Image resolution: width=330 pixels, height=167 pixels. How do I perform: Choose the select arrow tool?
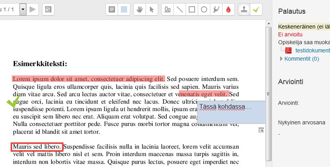pyautogui.click(x=151, y=9)
